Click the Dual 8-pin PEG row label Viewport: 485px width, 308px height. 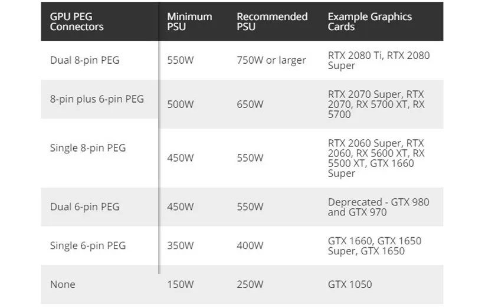point(84,60)
